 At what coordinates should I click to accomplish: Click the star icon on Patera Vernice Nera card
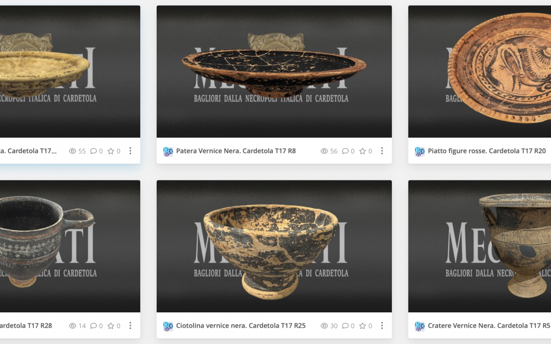[x=362, y=151]
